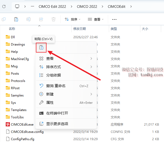The image size is (164, 142).
Task: Select the Msg folder icon
Action: pyautogui.click(x=8, y=66)
